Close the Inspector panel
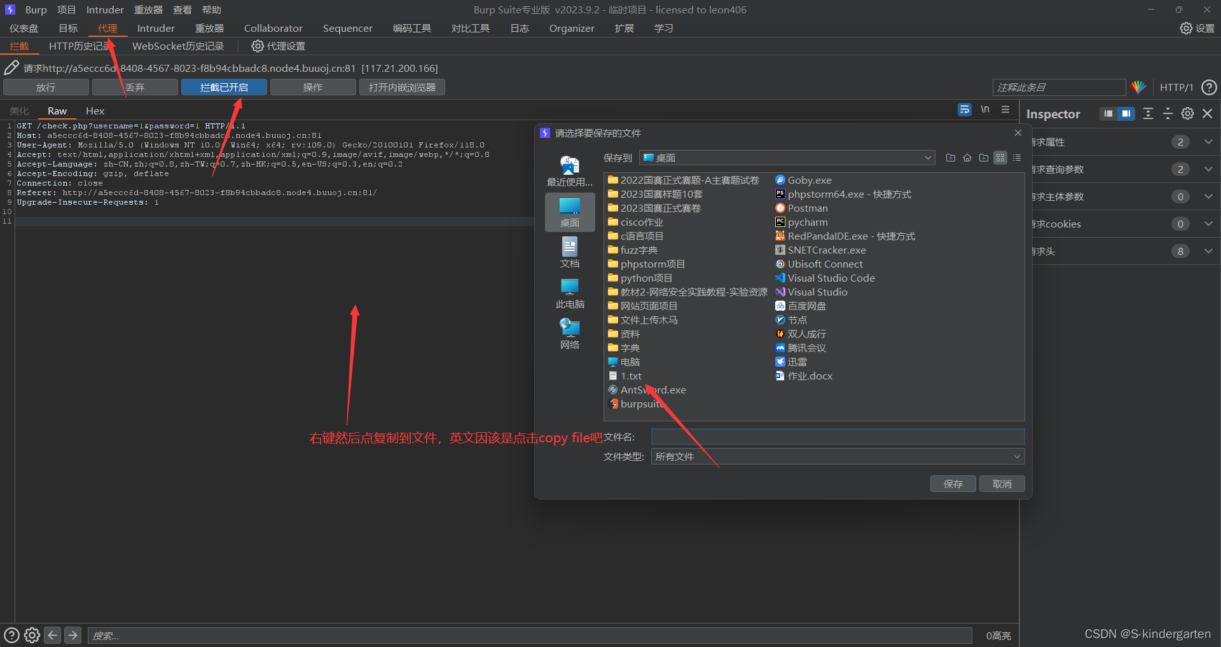1221x647 pixels. 1208,113
